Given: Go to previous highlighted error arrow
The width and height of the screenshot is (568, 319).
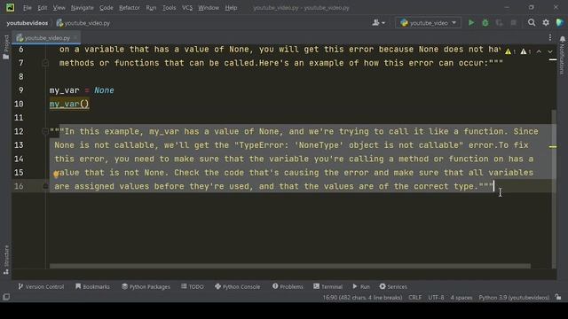Looking at the screenshot, I should click(539, 51).
